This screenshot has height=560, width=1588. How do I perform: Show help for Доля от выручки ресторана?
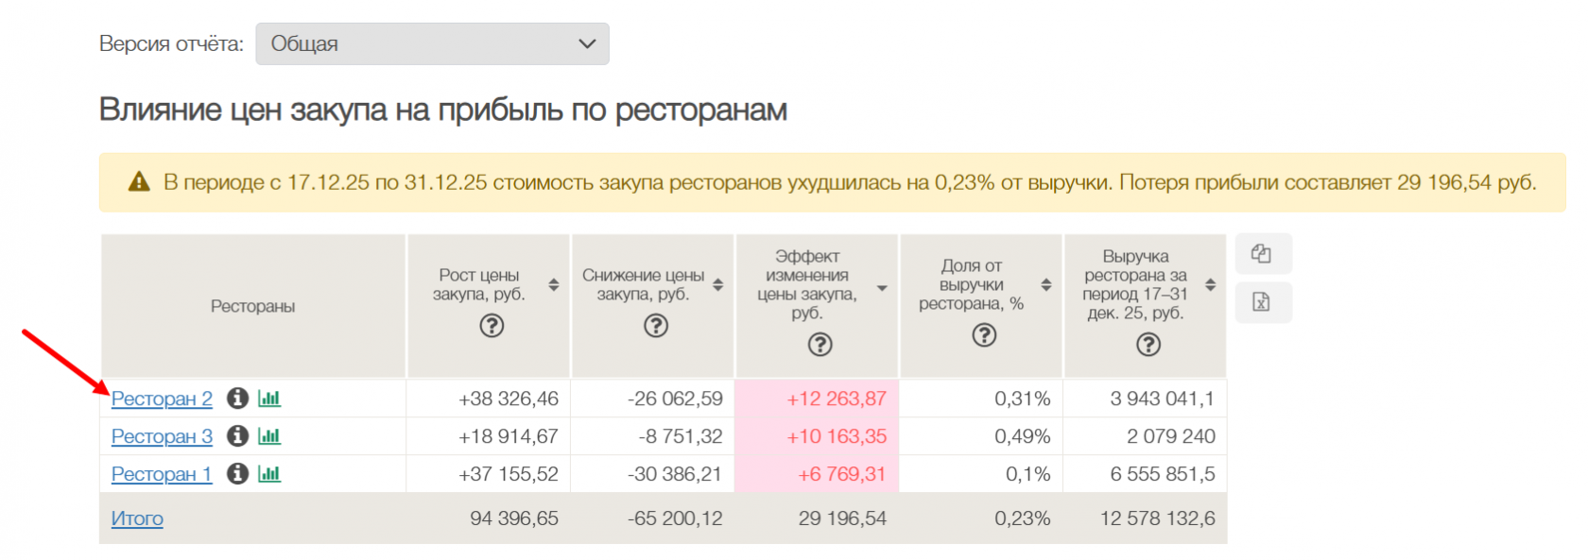(x=984, y=335)
